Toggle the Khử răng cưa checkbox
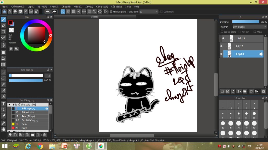 click(x=111, y=11)
